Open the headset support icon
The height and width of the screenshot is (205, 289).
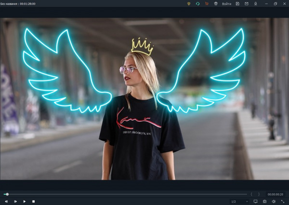tap(197, 4)
